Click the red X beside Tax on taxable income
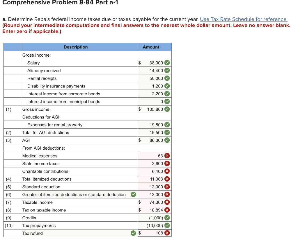This screenshot has width=298, height=251. [x=167, y=210]
